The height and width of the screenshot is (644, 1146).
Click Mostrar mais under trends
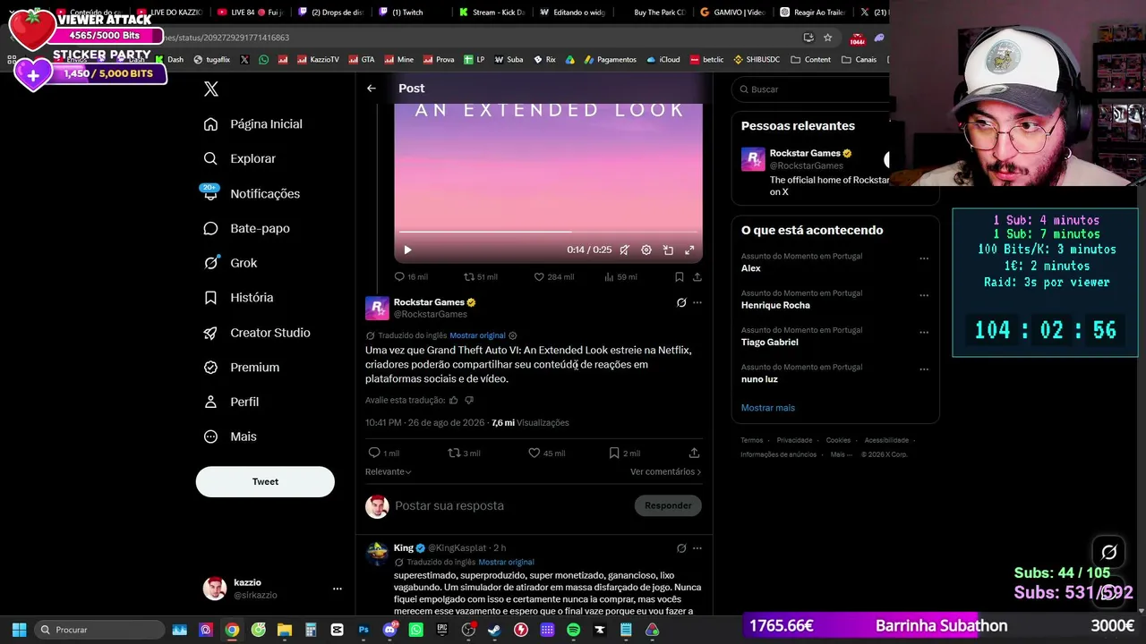pos(767,408)
